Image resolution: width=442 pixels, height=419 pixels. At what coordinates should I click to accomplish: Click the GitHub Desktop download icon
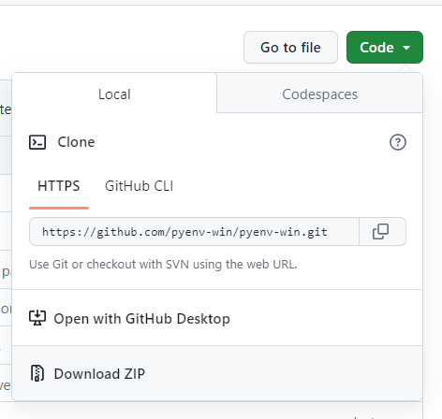[x=37, y=318]
